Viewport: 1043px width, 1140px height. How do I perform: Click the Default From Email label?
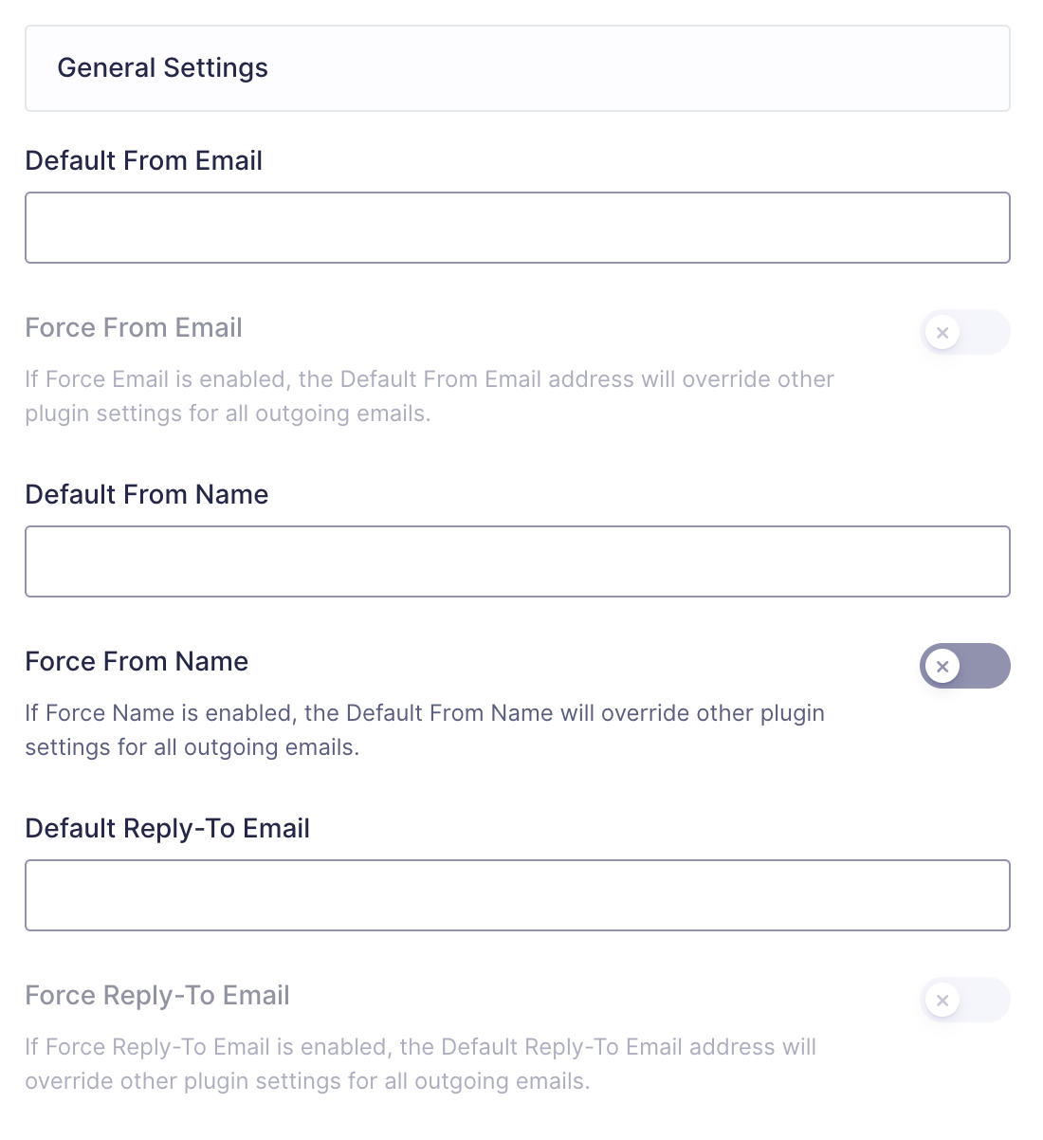click(143, 160)
